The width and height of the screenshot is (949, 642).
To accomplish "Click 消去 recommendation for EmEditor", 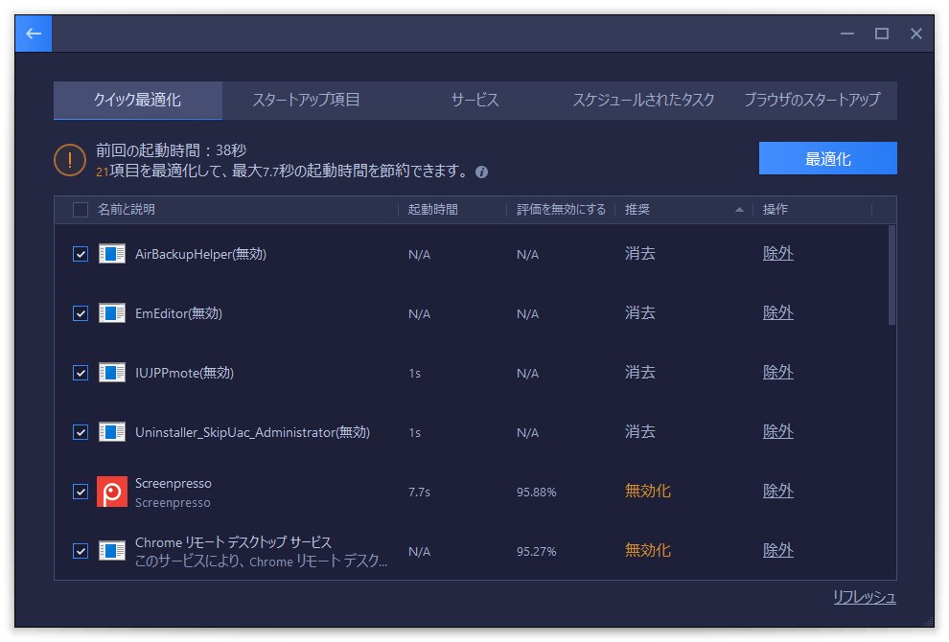I will point(639,312).
